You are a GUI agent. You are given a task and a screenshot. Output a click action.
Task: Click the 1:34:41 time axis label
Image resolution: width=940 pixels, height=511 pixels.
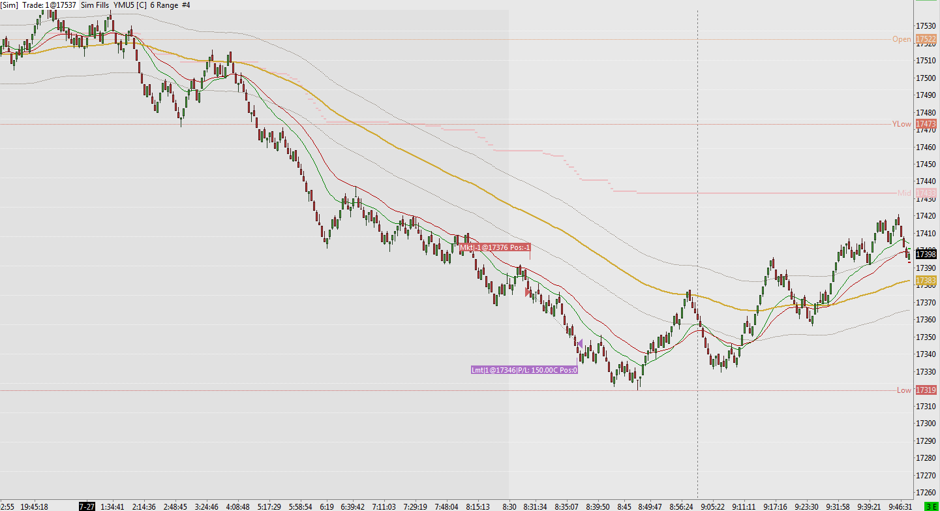[x=114, y=506]
